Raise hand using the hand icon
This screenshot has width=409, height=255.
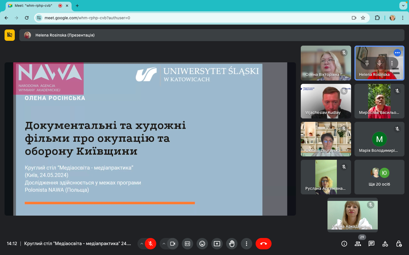point(232,244)
